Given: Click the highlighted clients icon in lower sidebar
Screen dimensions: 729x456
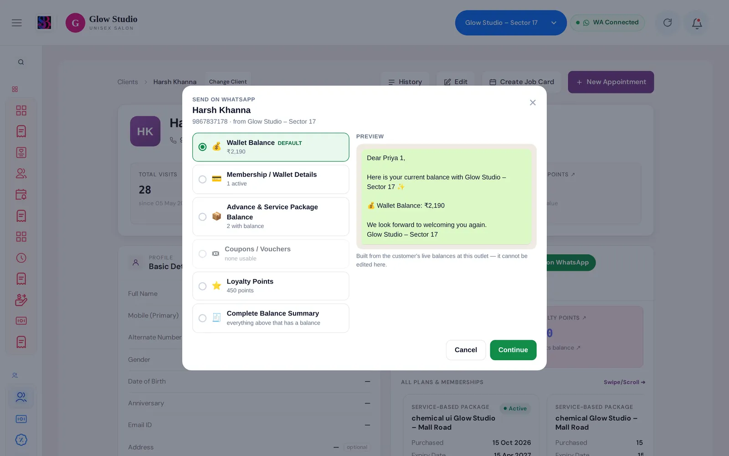Looking at the screenshot, I should (21, 397).
